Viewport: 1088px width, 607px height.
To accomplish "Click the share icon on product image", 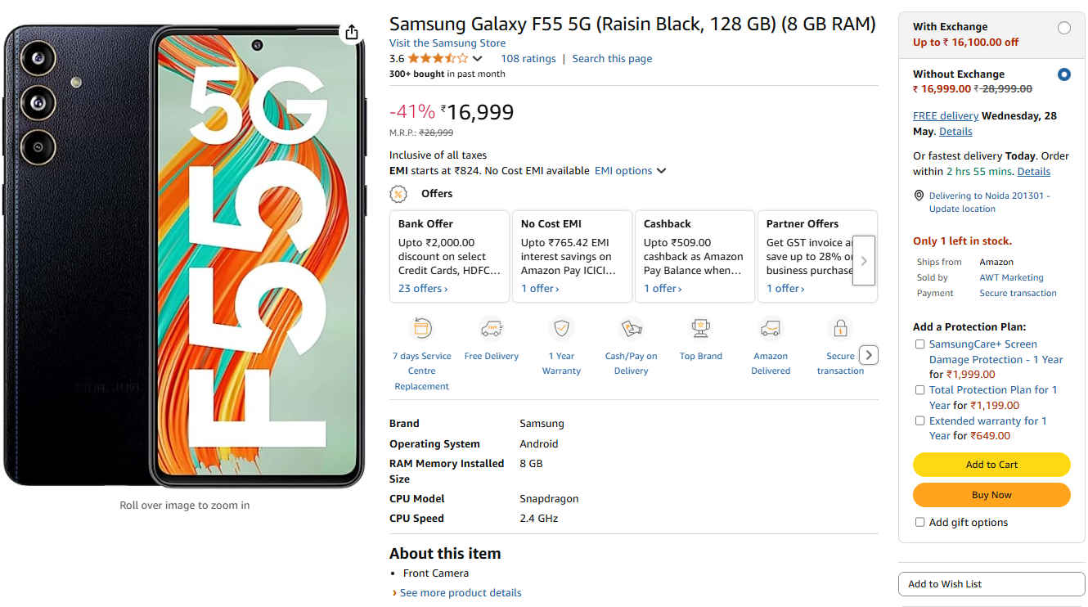I will tap(352, 32).
